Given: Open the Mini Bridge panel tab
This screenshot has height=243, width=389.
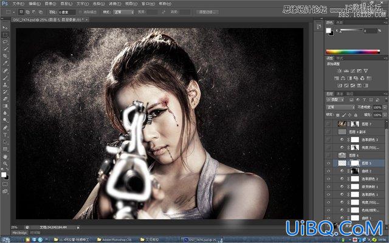Looking at the screenshot, I should click(19, 233).
